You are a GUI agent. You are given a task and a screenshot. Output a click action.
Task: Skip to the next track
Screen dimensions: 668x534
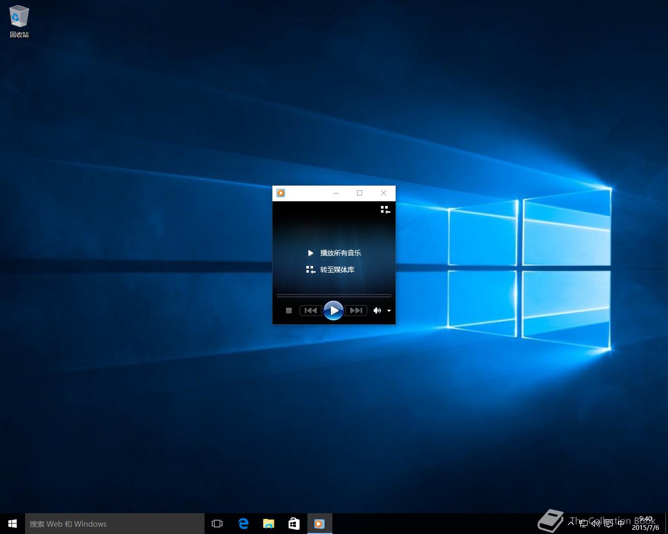point(356,310)
